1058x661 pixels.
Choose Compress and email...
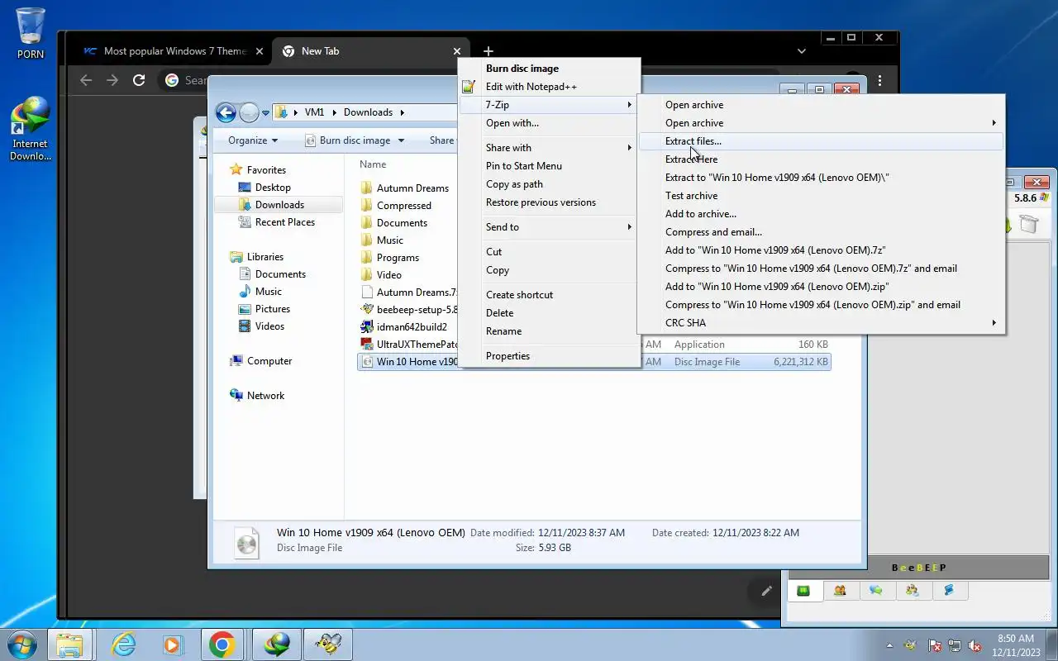click(821, 232)
